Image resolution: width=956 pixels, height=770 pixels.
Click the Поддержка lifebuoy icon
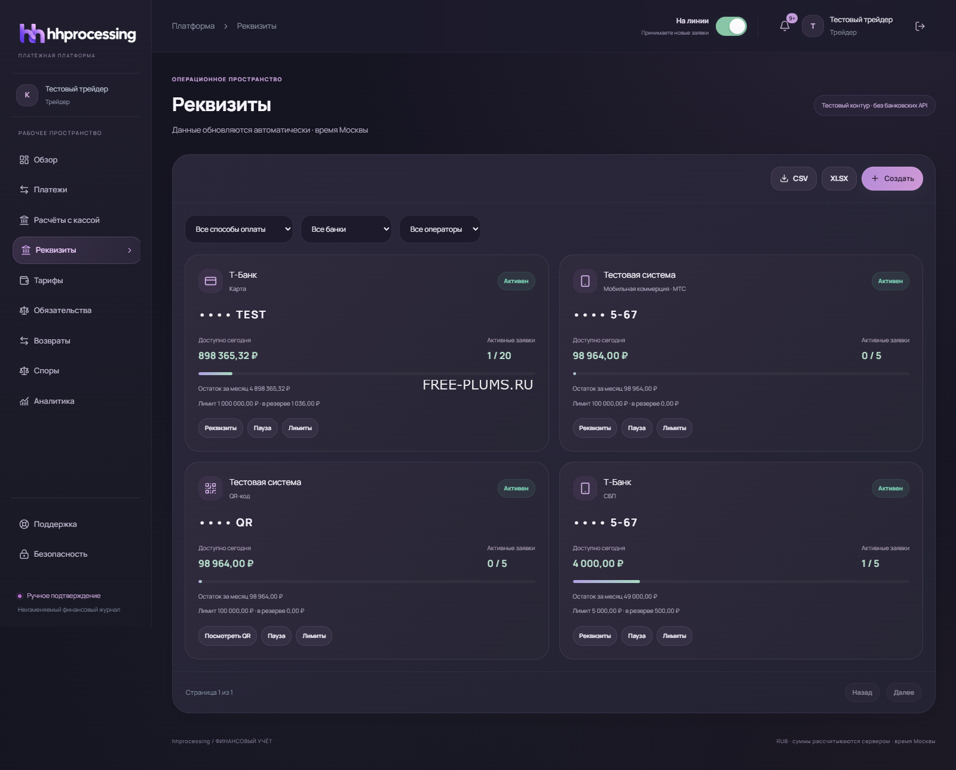(24, 524)
